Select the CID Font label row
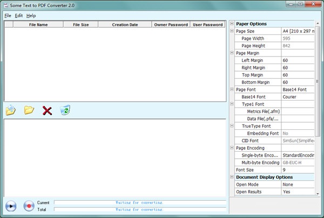 pyautogui.click(x=258, y=140)
